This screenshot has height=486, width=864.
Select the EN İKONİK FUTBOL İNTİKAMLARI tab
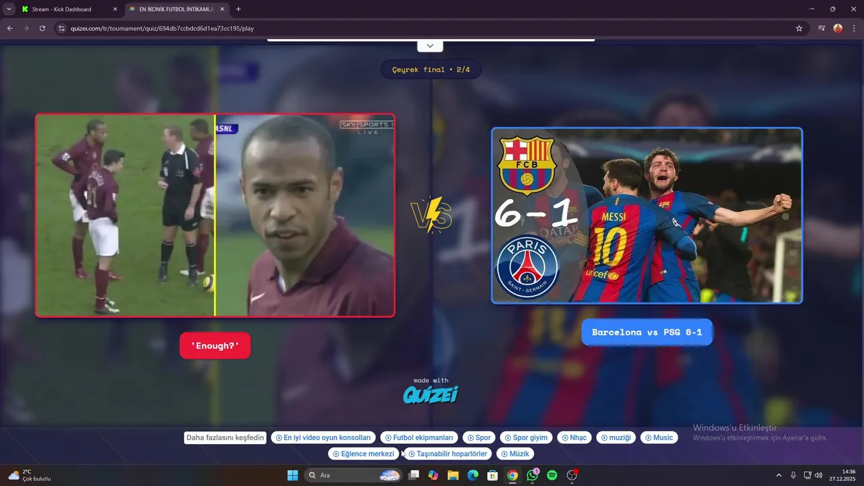point(177,9)
